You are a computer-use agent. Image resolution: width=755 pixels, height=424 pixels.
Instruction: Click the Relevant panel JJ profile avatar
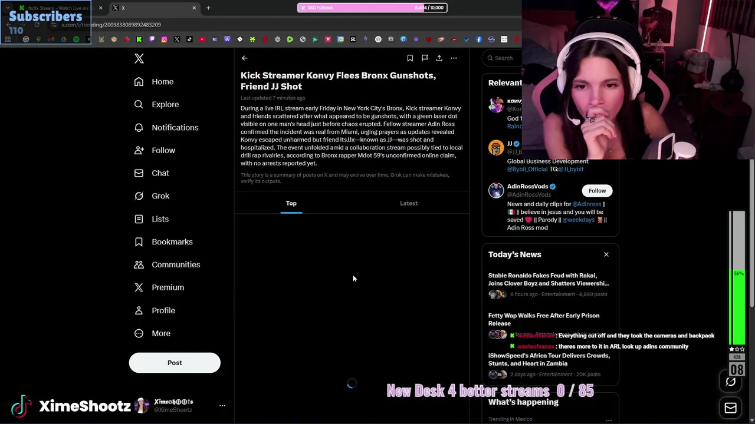[496, 147]
